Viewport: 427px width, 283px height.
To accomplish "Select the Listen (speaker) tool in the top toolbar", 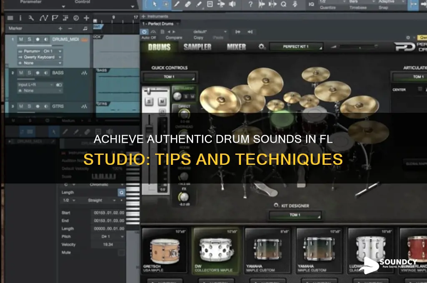I will 232,4.
